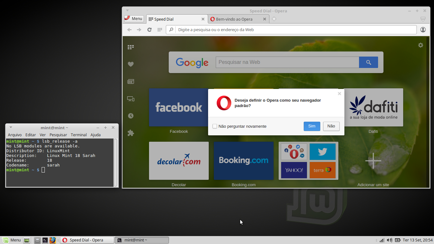Viewport: 434px width, 244px height.
Task: Click the Opera address bar field
Action: 286,30
